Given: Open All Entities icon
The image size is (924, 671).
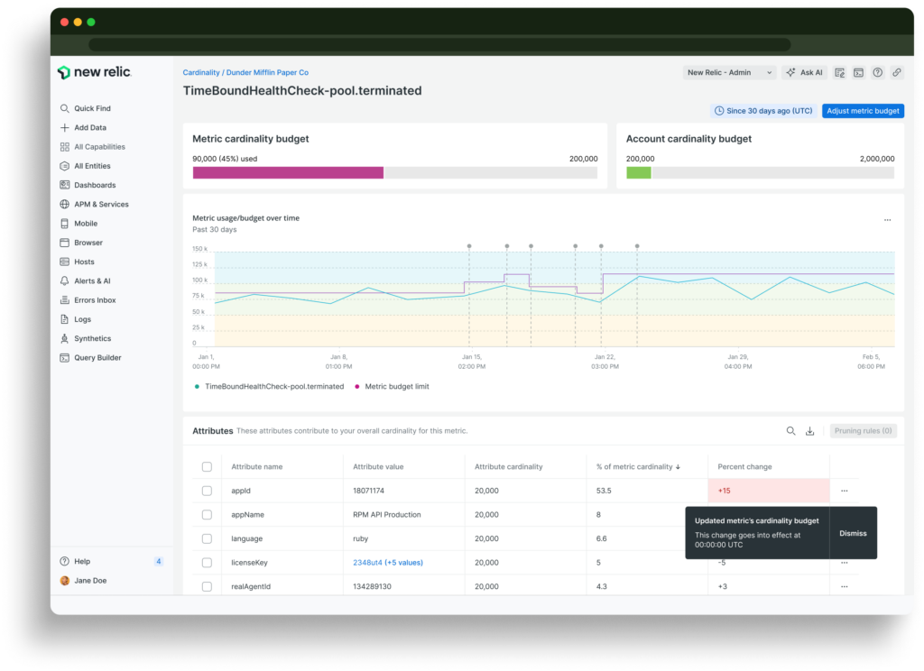Looking at the screenshot, I should coord(64,166).
